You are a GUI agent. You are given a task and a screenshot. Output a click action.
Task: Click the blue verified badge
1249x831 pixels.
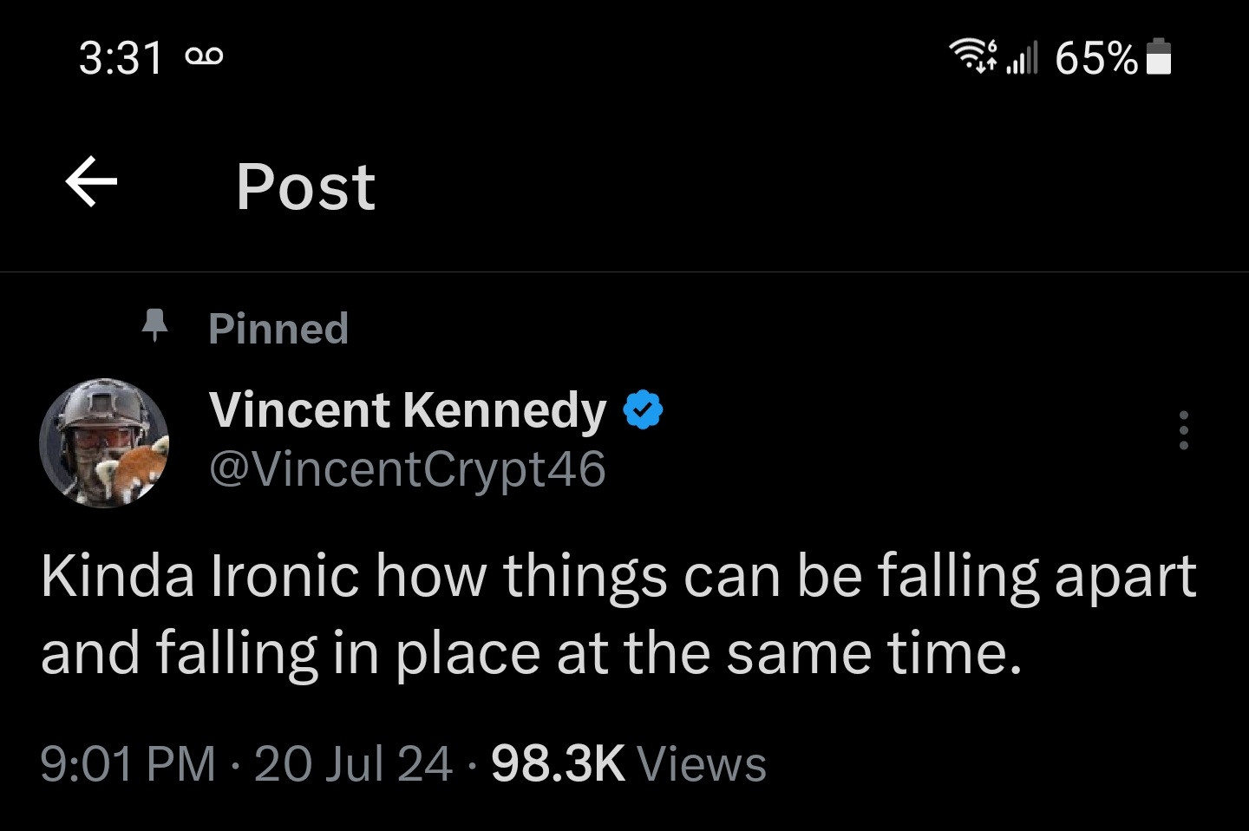pos(643,409)
